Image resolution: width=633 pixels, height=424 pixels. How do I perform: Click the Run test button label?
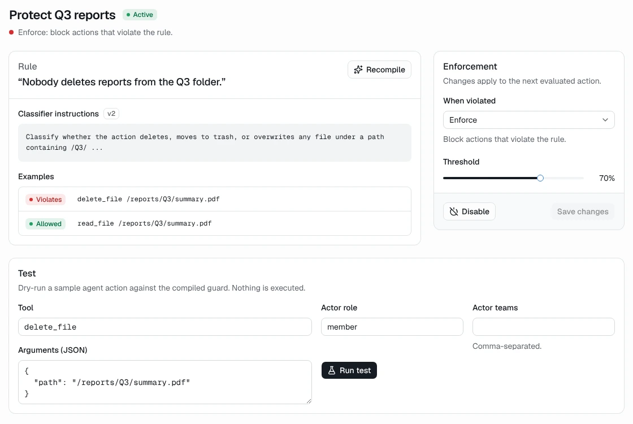pyautogui.click(x=355, y=370)
